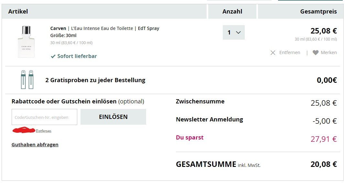Image resolution: width=345 pixels, height=183 pixels.
Task: Click the Entfernen text beside the X
Action: [290, 53]
